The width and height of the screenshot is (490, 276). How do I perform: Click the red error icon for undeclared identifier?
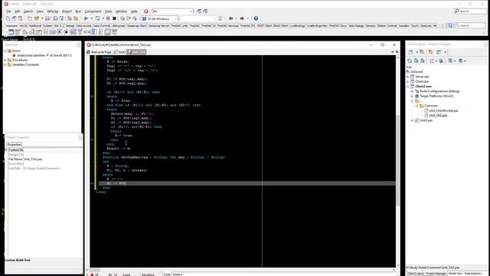tap(14, 55)
